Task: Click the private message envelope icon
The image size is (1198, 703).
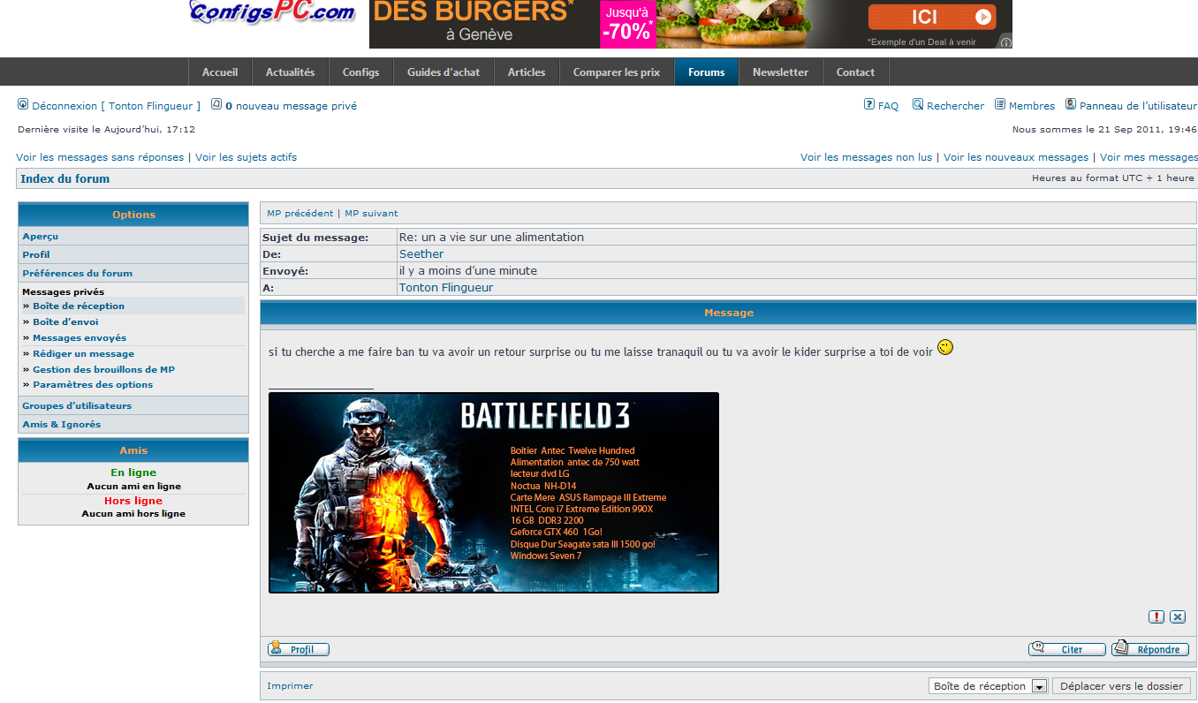Action: click(x=216, y=104)
